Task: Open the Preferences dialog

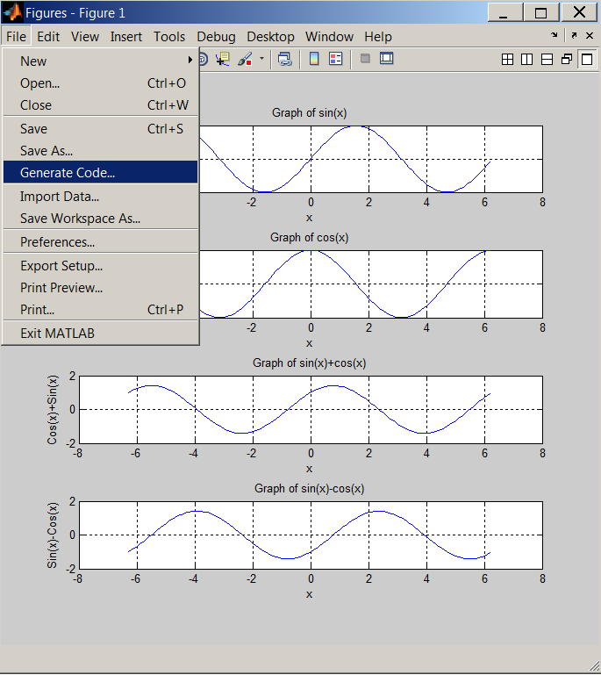Action: coord(57,242)
